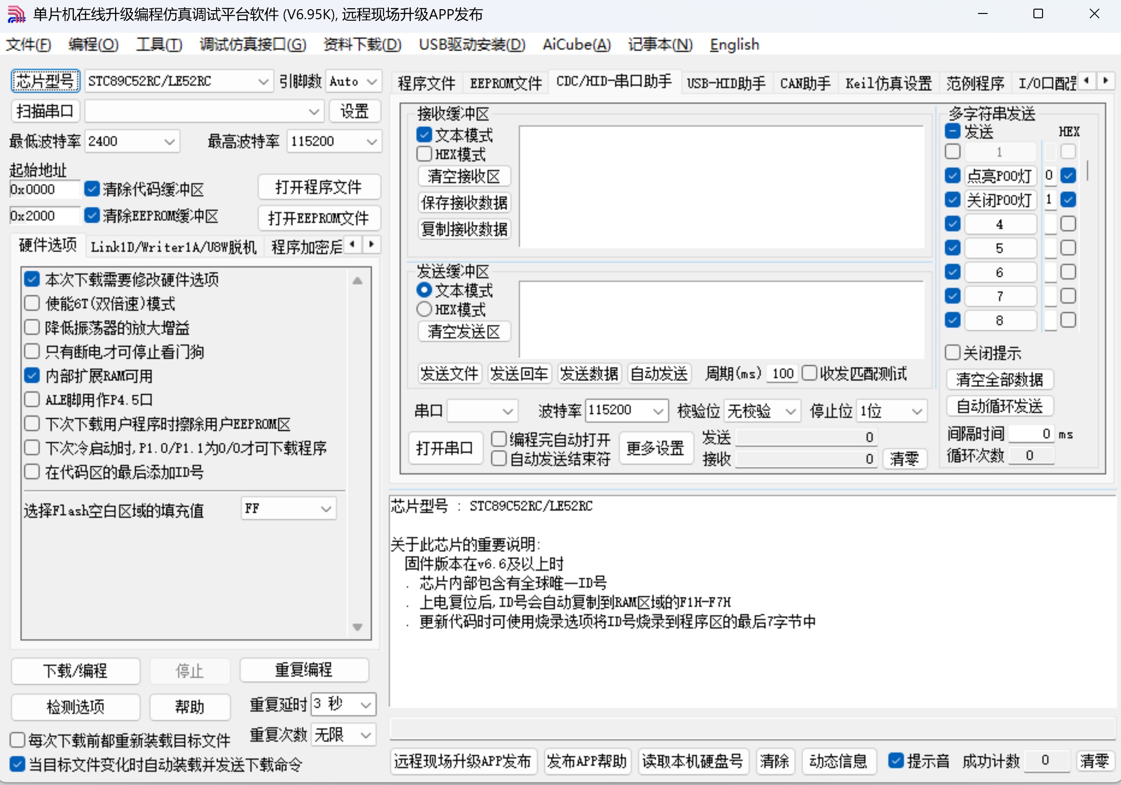Click 清空接收区 button
Screen dimensions: 1121x785
pyautogui.click(x=464, y=176)
